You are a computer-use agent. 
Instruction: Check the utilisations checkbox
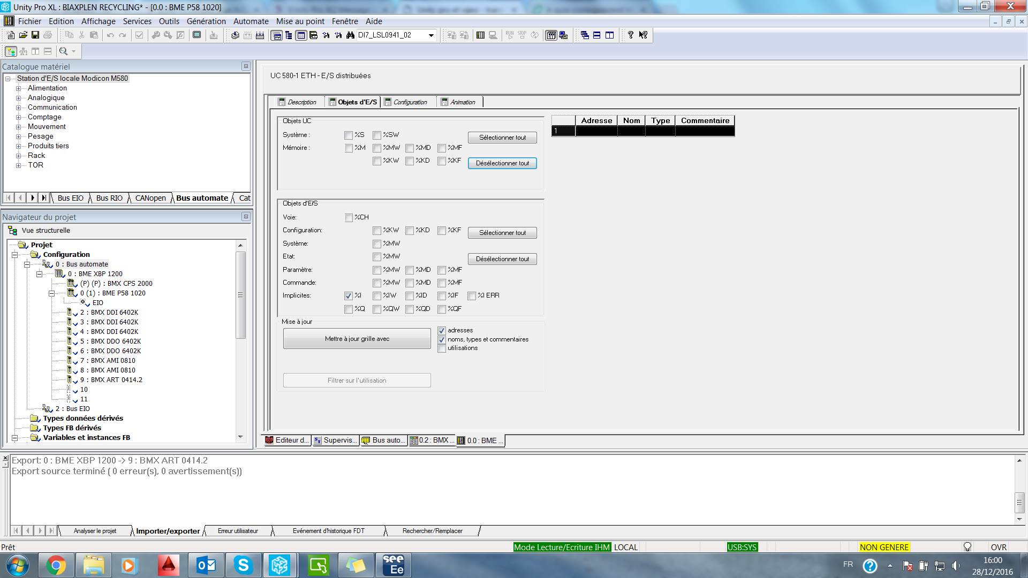point(442,348)
